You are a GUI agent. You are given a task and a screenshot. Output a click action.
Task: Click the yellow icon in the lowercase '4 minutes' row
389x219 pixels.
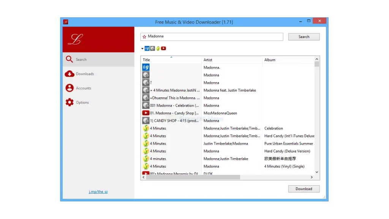146,159
